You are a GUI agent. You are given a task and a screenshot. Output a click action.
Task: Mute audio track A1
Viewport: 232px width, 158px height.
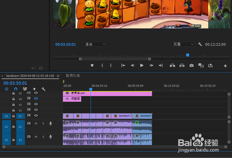pos(36,124)
